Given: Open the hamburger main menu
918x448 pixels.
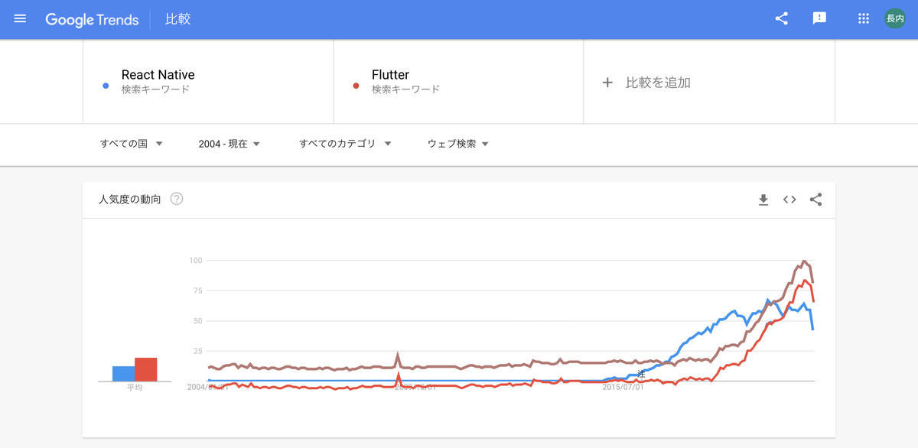Looking at the screenshot, I should pyautogui.click(x=20, y=19).
